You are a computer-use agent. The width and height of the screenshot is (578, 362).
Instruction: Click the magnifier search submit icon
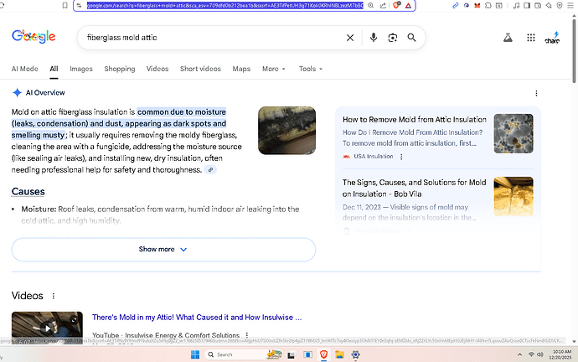coord(412,38)
